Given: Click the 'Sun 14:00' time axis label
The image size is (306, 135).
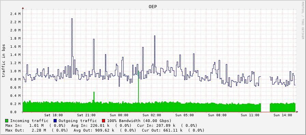Looking at the screenshot, I should [x=283, y=115].
